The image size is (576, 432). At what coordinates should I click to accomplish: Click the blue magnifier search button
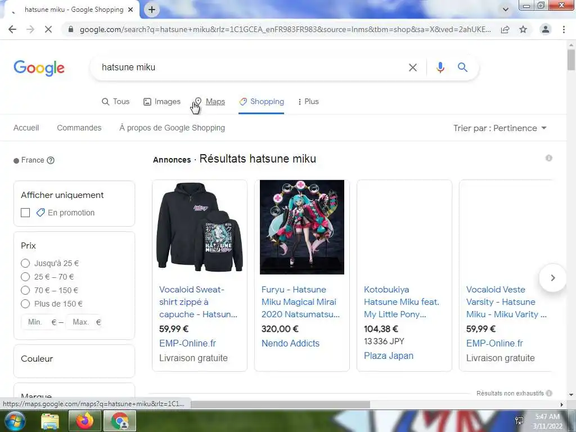click(462, 67)
